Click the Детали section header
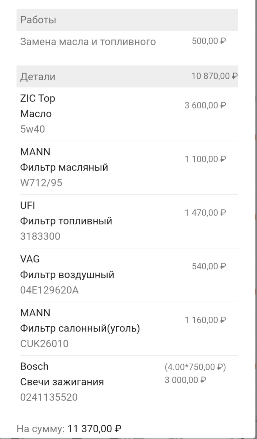 [x=38, y=77]
